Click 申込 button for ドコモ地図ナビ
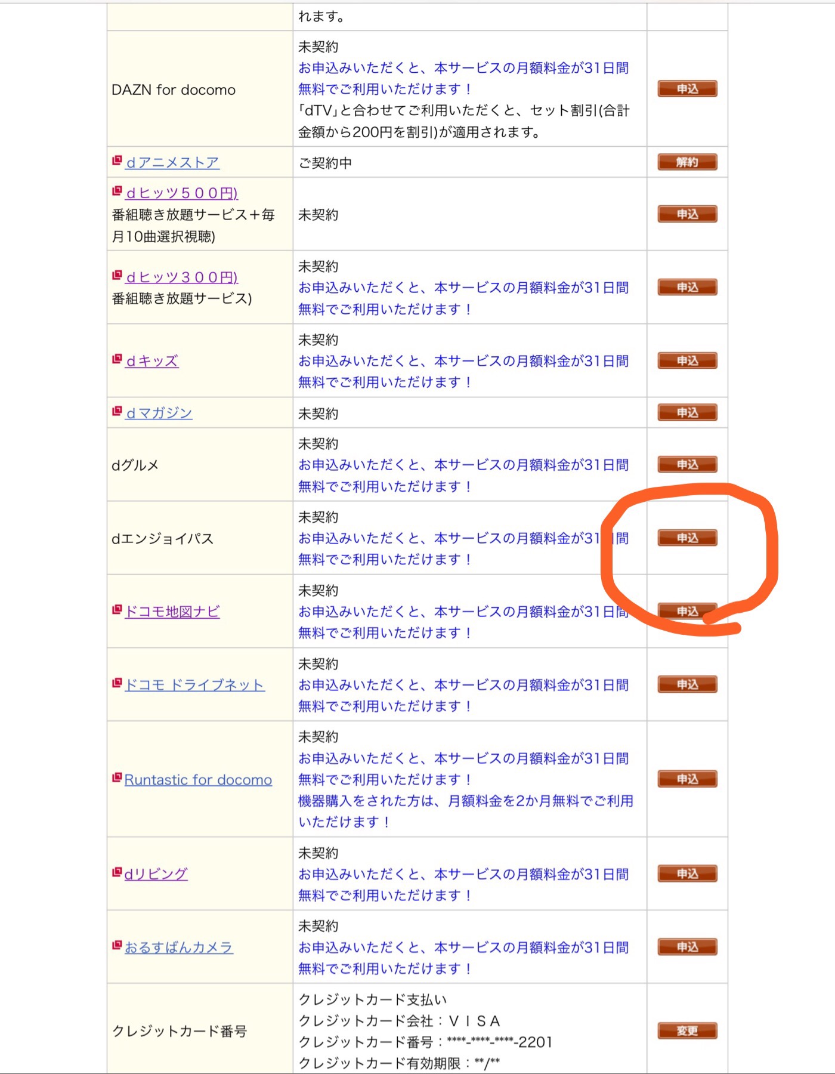Screen dimensions: 835x1074 (687, 612)
